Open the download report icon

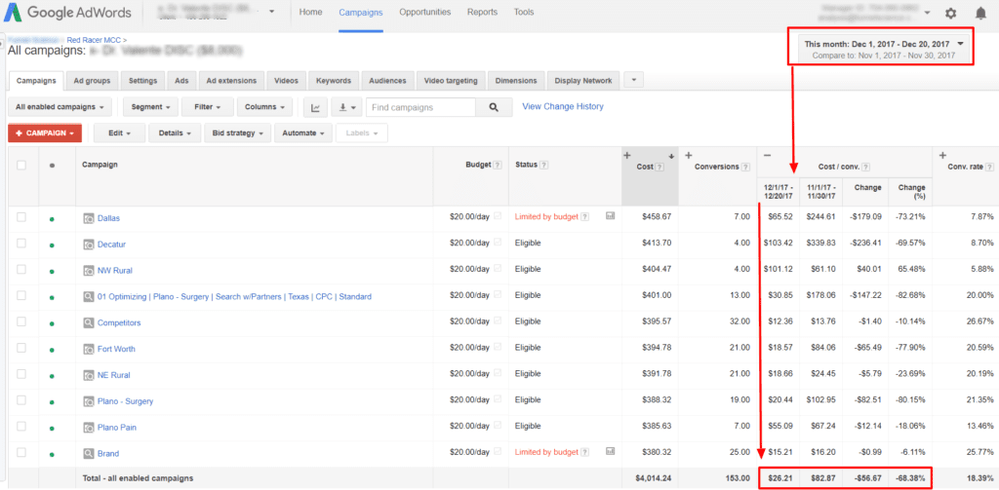coord(345,107)
